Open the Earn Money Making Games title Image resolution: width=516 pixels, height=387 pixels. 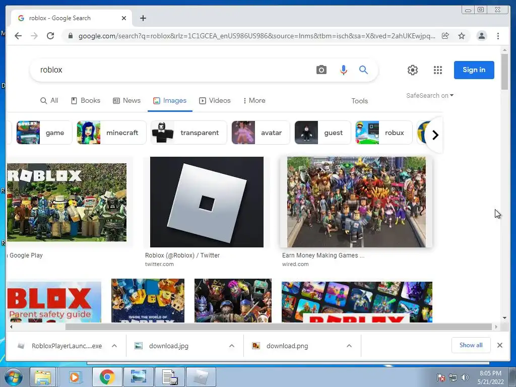[323, 255]
